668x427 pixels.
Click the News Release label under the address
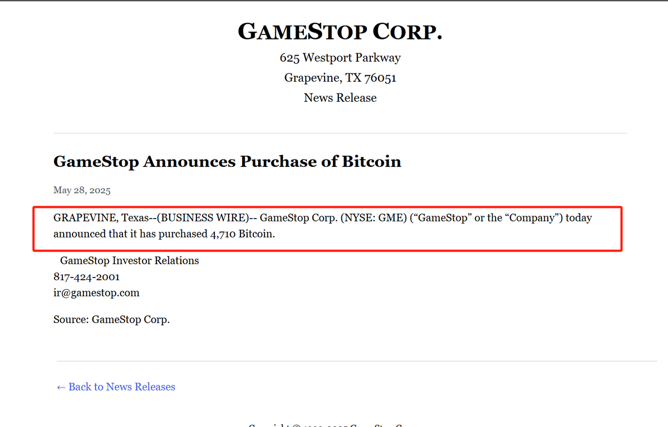click(x=340, y=98)
